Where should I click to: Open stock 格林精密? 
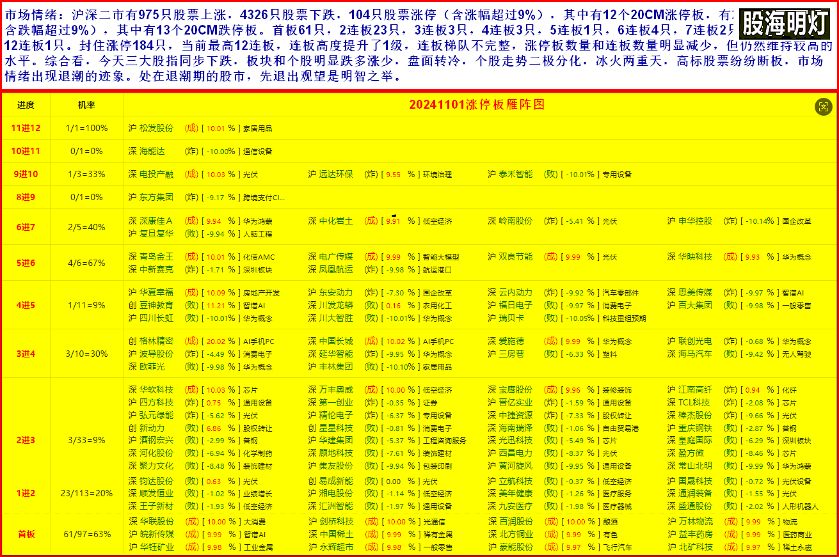pos(156,341)
